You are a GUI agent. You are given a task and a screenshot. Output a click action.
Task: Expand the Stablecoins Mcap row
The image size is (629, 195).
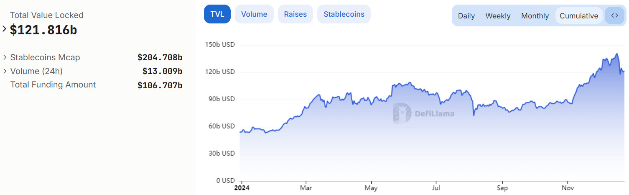coord(5,57)
